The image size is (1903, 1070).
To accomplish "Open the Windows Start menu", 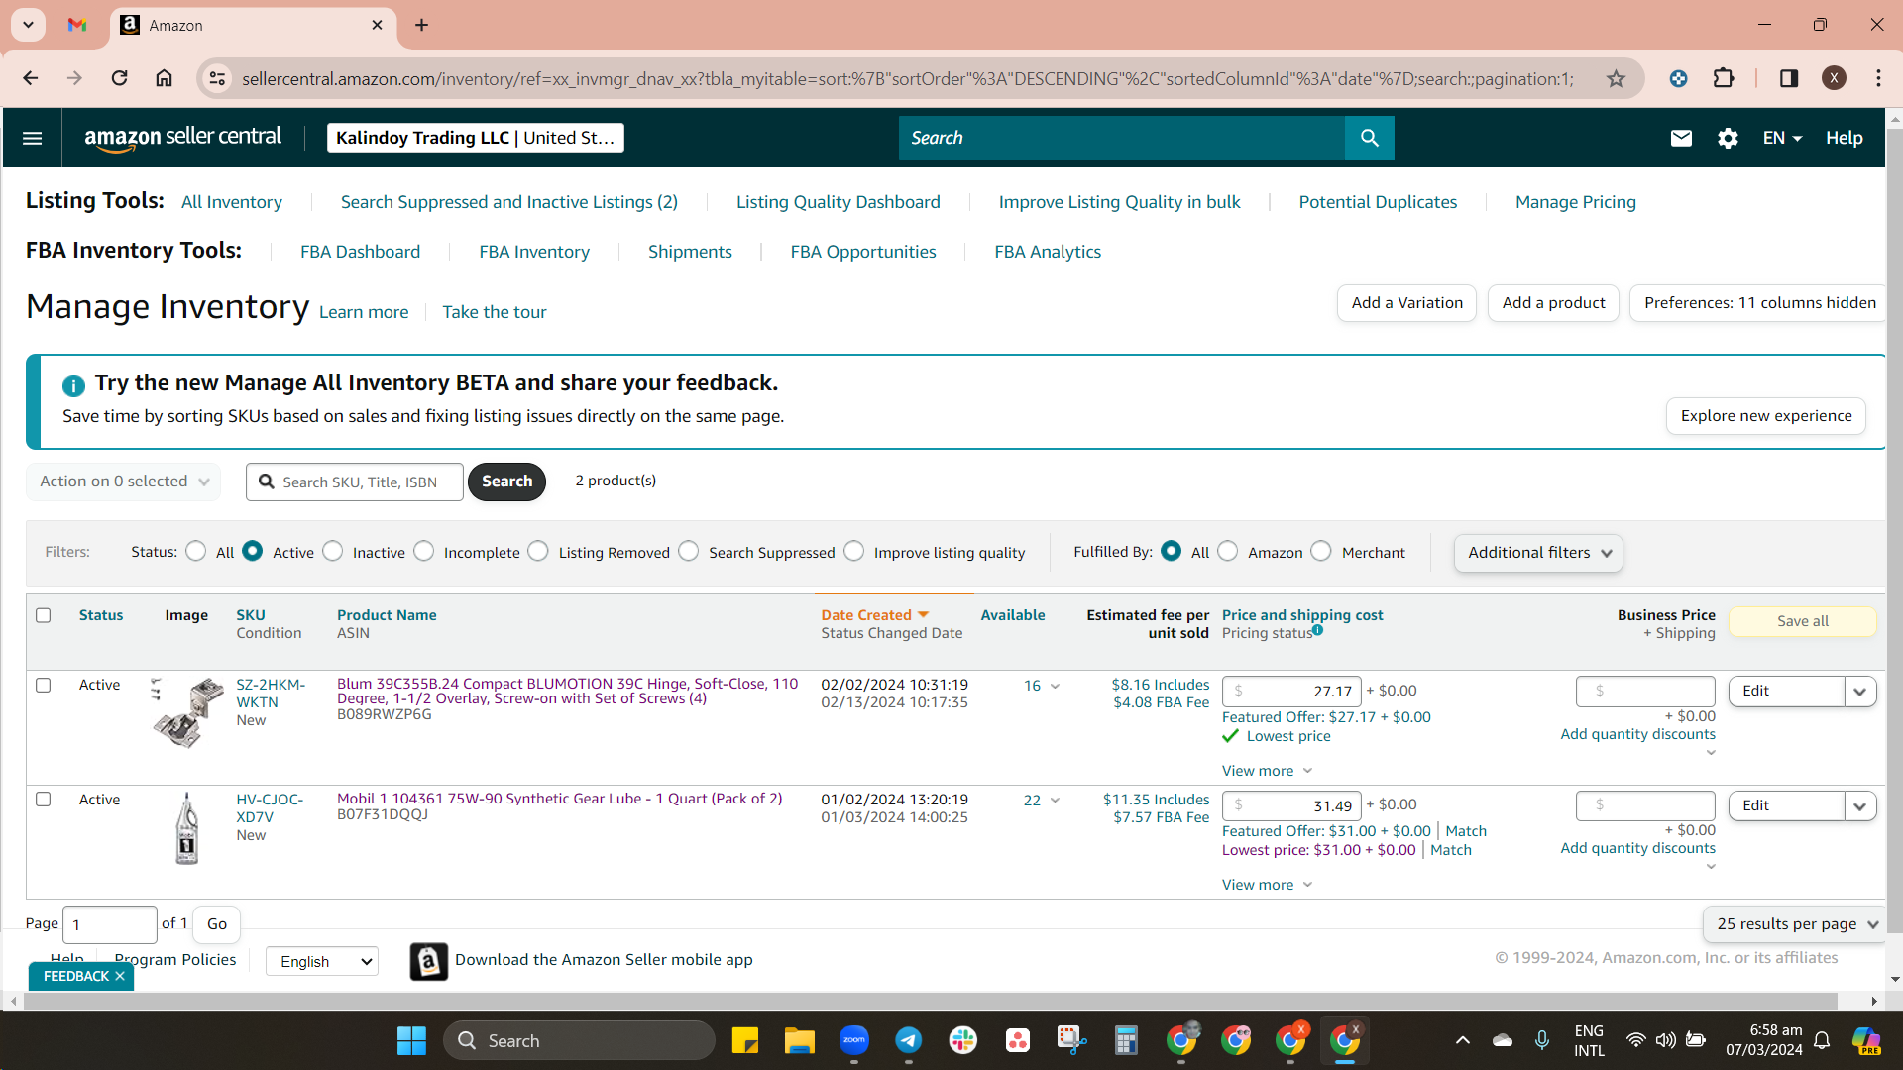I will pyautogui.click(x=411, y=1040).
